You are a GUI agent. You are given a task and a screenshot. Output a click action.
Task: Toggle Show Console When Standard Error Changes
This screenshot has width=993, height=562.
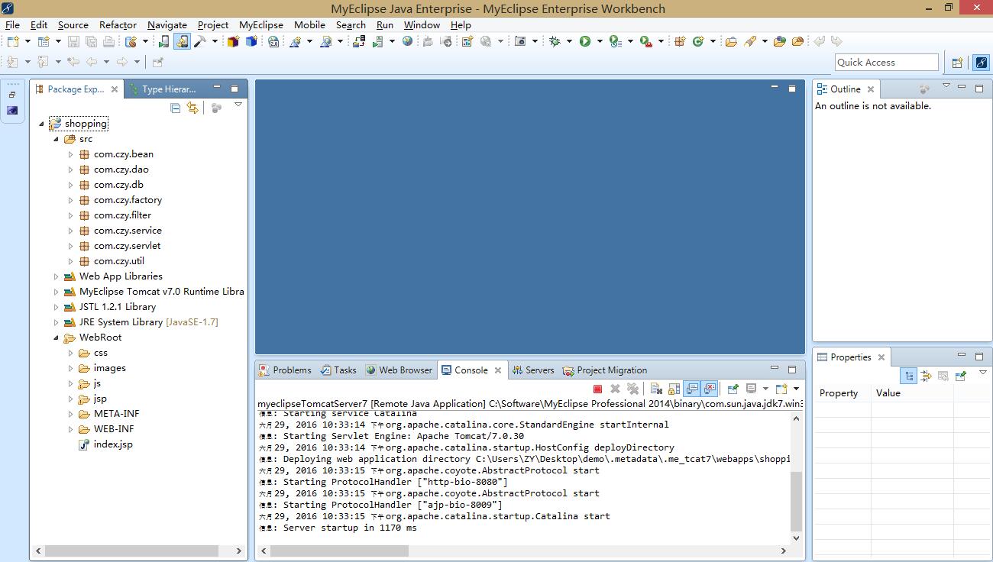click(x=709, y=389)
